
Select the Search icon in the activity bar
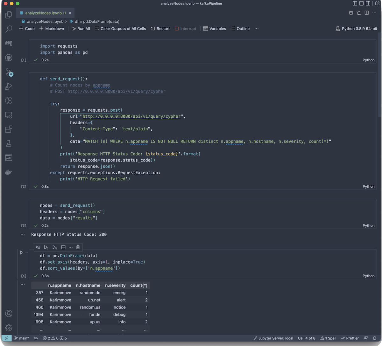(x=9, y=29)
